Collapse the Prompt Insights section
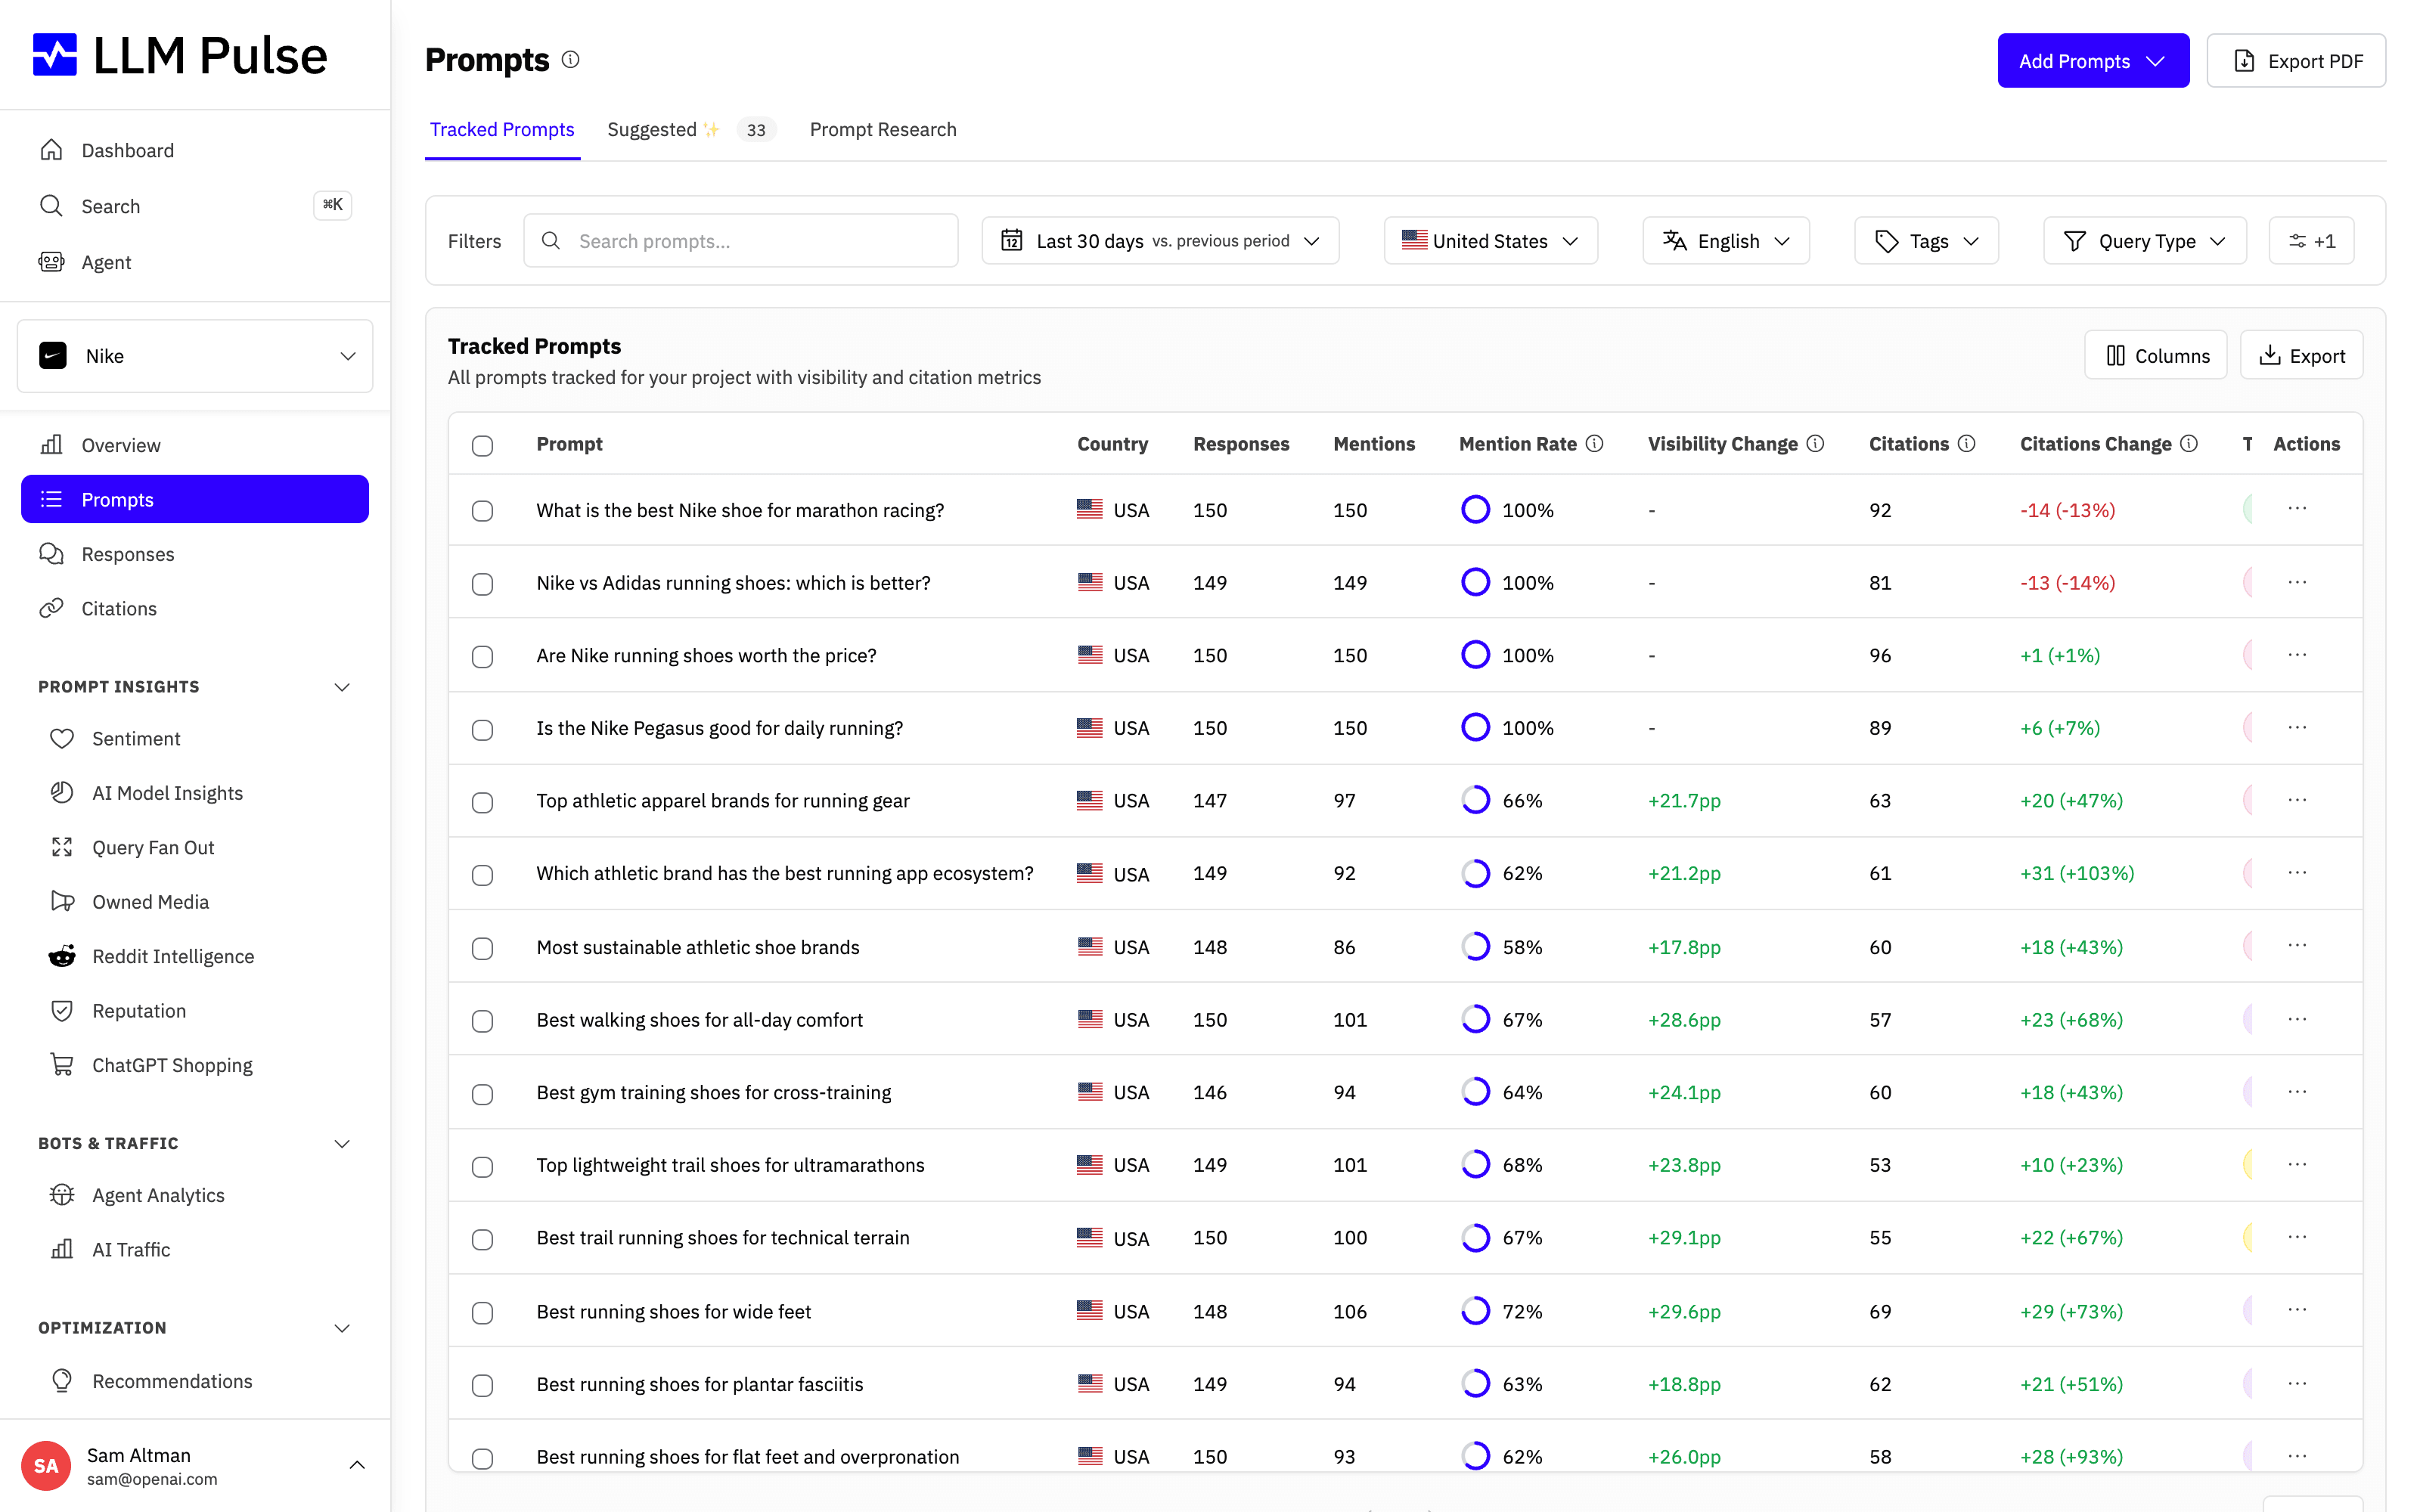The width and height of the screenshot is (2420, 1512). click(342, 687)
